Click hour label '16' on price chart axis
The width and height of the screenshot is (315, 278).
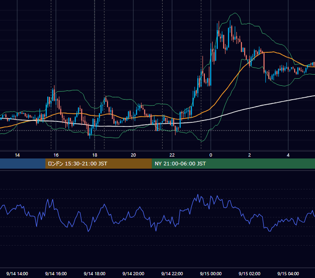(x=56, y=155)
